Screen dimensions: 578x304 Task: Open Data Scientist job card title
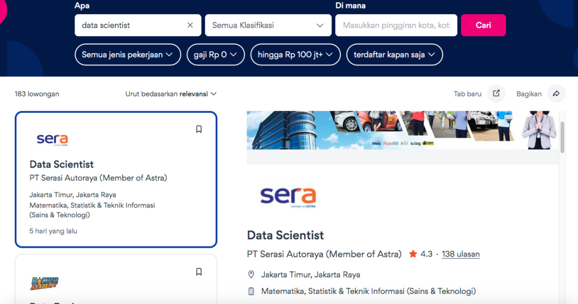point(62,164)
